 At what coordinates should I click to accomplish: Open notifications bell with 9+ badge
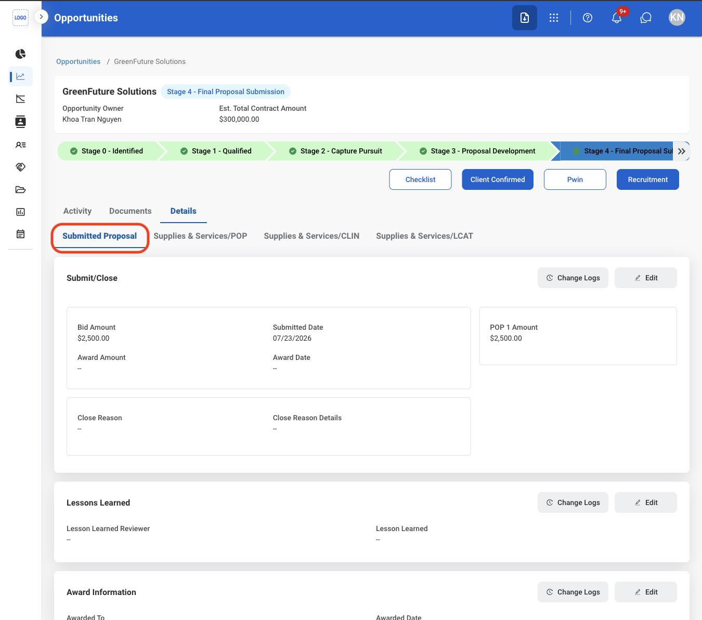point(617,17)
